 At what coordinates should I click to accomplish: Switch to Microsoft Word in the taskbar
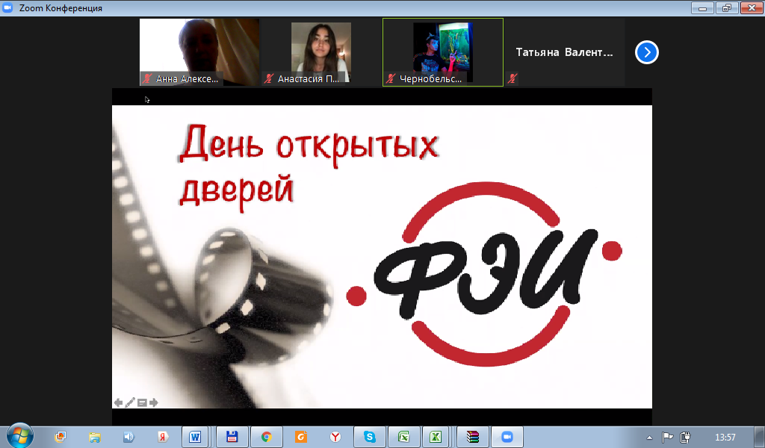tap(195, 437)
